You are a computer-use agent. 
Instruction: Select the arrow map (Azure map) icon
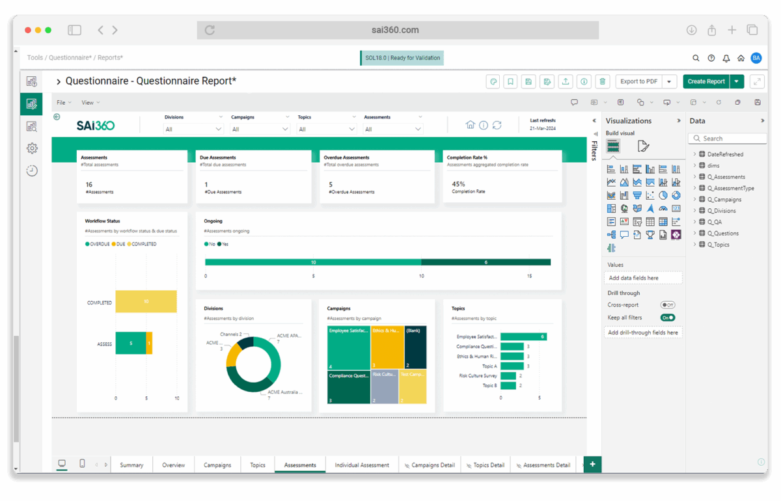pyautogui.click(x=650, y=209)
